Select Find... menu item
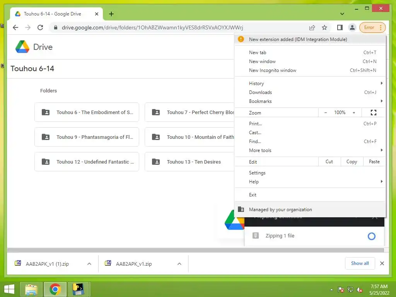The width and height of the screenshot is (396, 297). [x=310, y=142]
